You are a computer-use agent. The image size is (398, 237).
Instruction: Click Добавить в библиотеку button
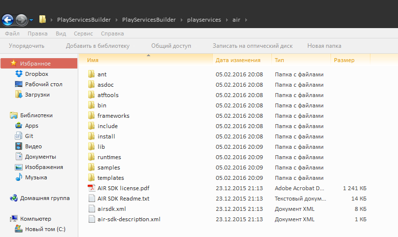coord(98,46)
